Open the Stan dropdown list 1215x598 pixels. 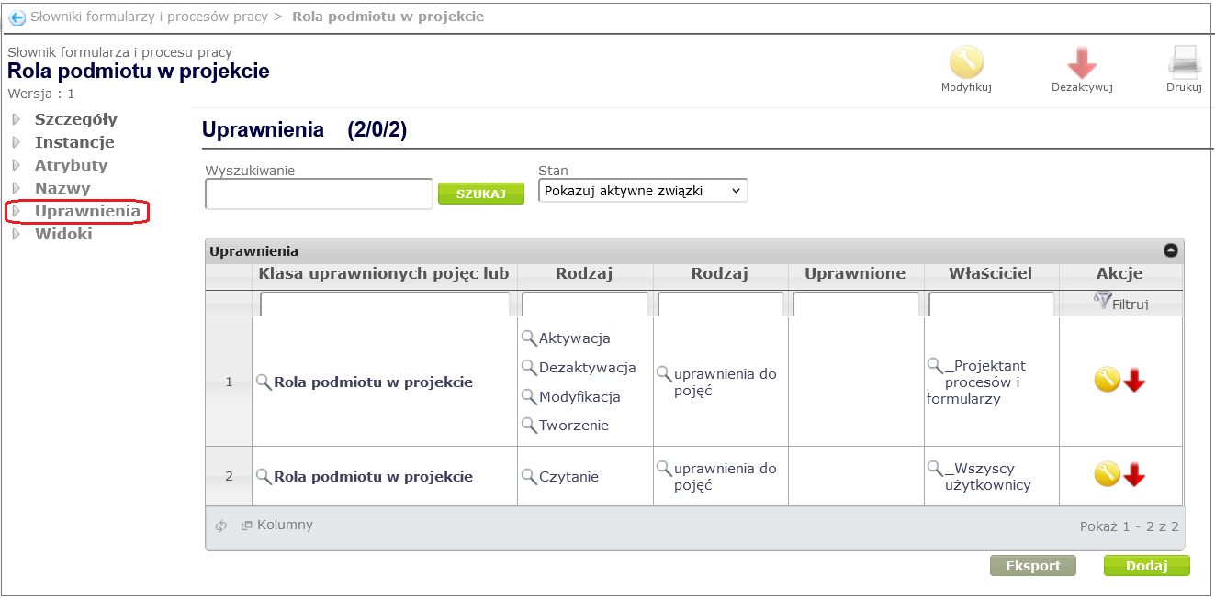pyautogui.click(x=643, y=191)
